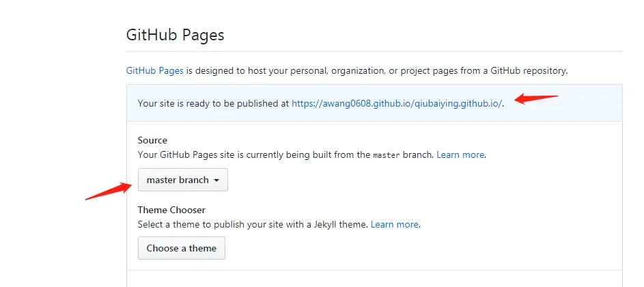Click 'Your site is ready to be published' text

(213, 104)
